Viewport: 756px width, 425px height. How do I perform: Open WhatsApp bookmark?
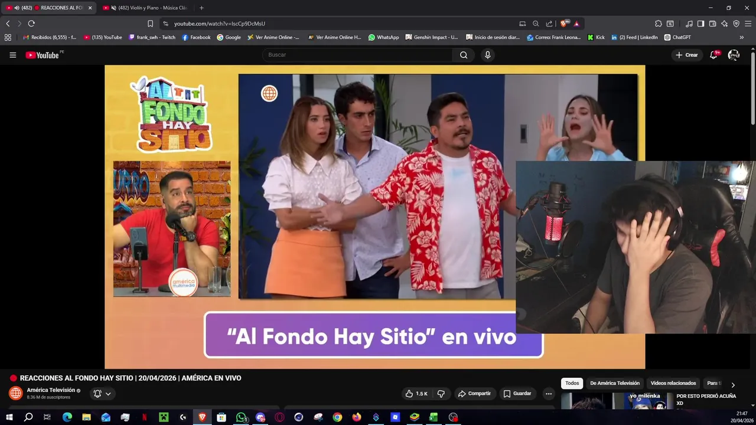[383, 37]
